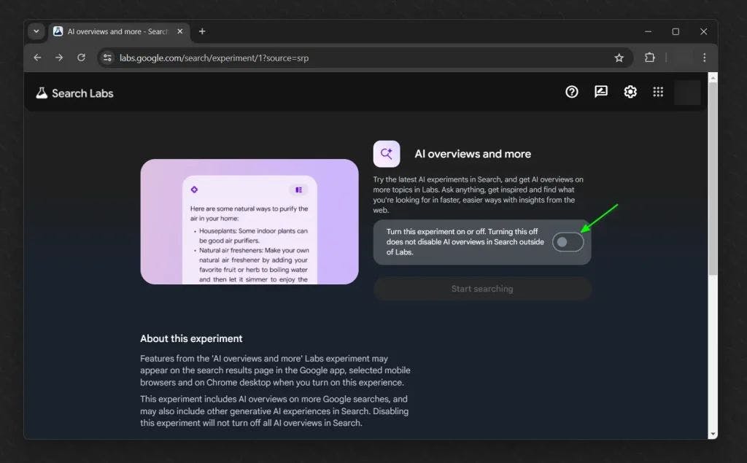
Task: Toggle the AI overviews experiment switch
Action: (x=568, y=242)
